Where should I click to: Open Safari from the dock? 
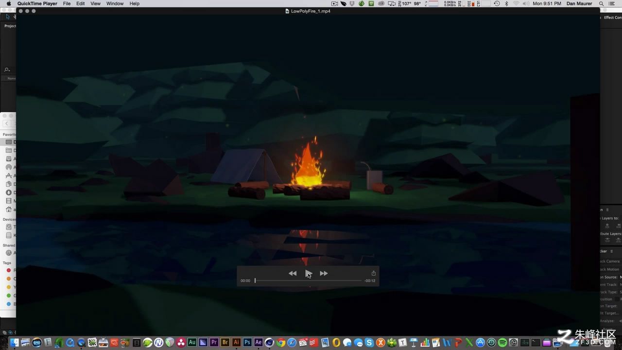tap(292, 342)
